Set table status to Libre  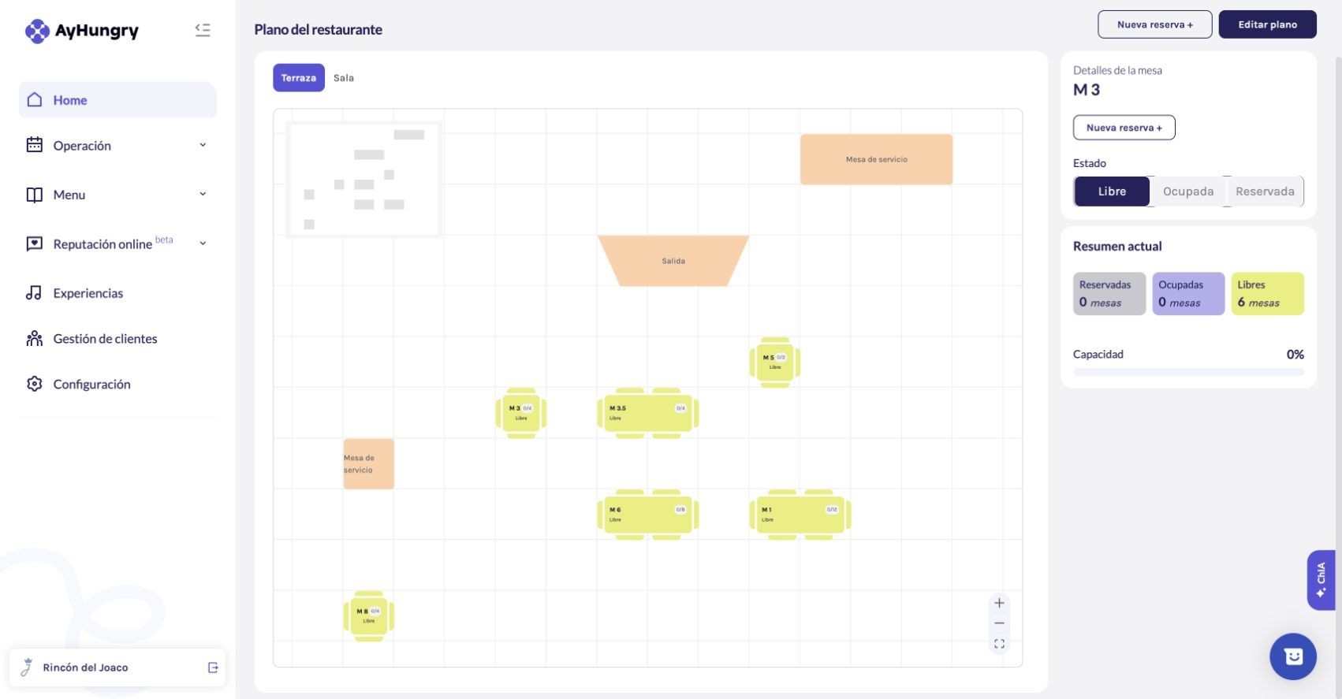[x=1112, y=191]
